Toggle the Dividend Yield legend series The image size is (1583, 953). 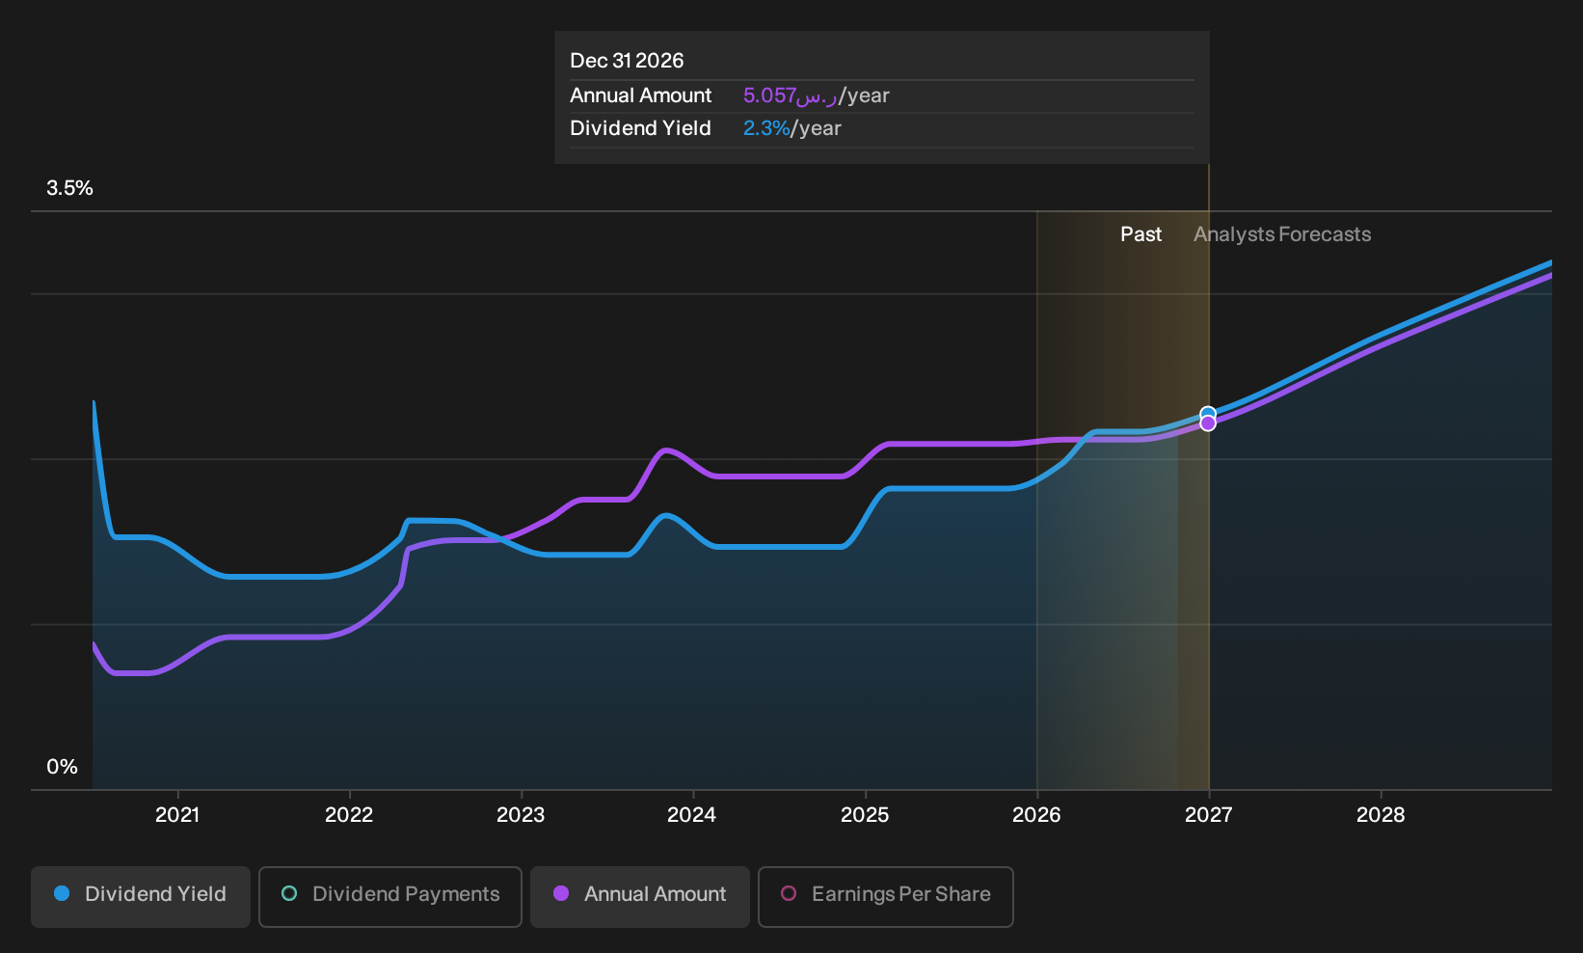pyautogui.click(x=141, y=896)
